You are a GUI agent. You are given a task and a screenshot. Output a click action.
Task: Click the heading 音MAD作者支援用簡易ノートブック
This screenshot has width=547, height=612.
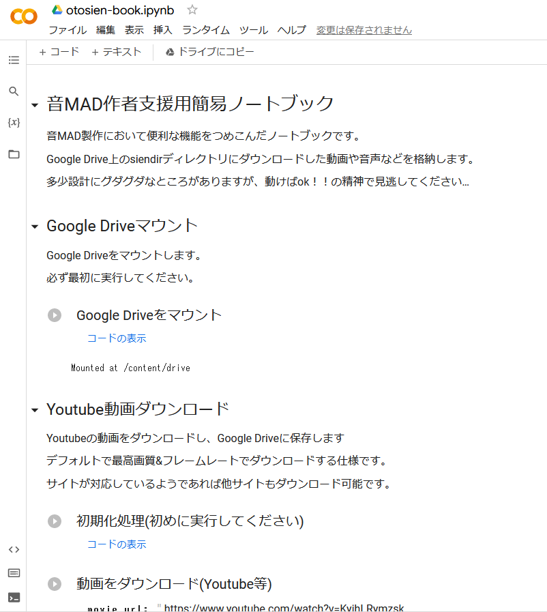(x=190, y=104)
